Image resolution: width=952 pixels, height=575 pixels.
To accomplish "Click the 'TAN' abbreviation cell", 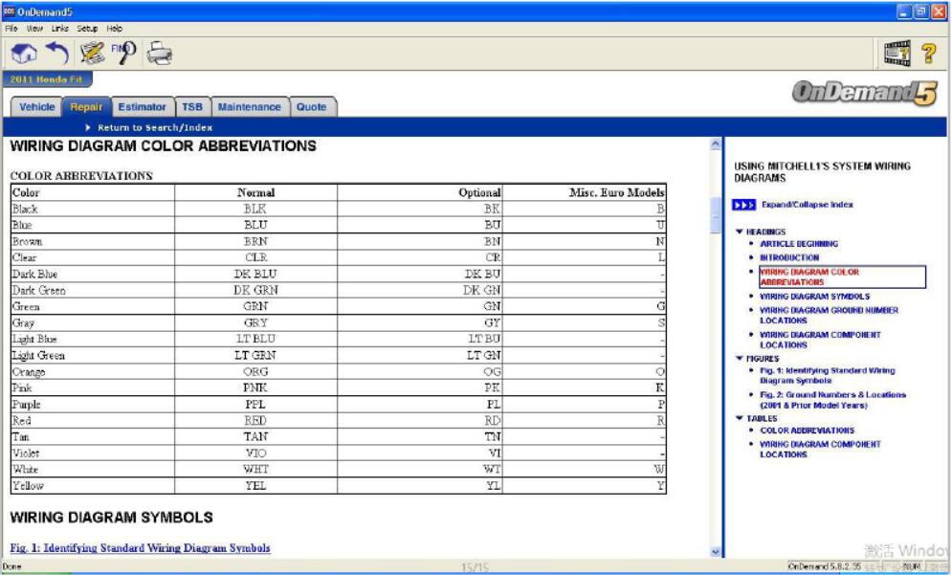I will pyautogui.click(x=255, y=436).
